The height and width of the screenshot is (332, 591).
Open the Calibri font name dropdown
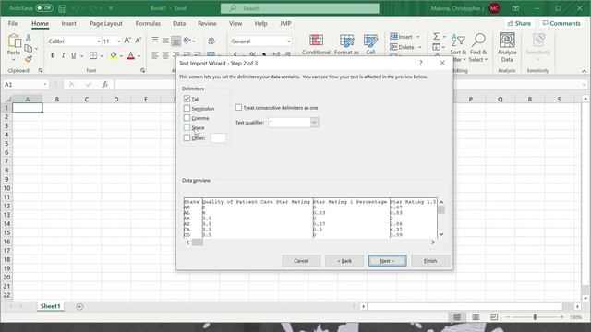coord(99,41)
